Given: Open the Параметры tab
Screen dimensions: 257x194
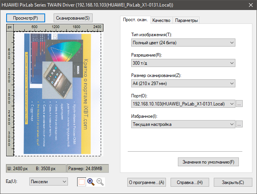Looking at the screenshot, I should click(x=186, y=20).
